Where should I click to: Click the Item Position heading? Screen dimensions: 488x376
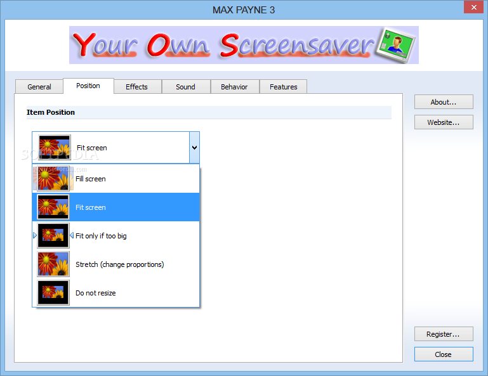coord(51,112)
